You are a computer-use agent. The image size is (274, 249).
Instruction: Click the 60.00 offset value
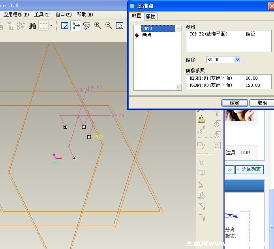pos(251,78)
